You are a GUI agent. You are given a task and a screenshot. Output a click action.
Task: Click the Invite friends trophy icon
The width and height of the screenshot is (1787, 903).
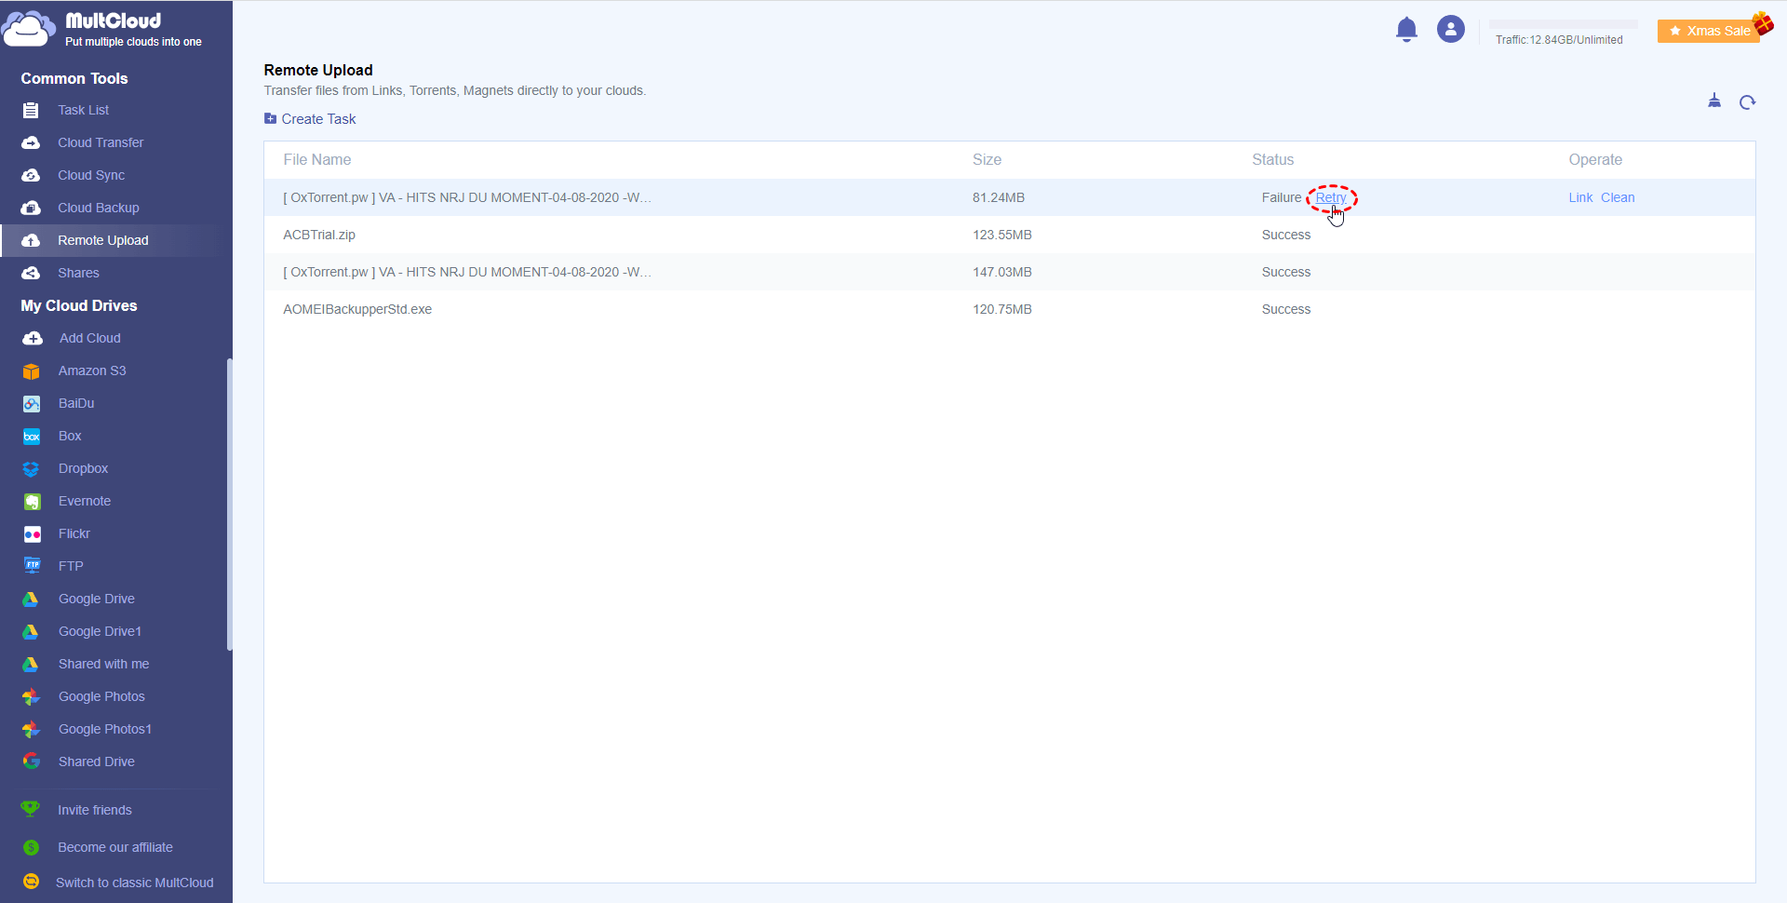click(31, 810)
